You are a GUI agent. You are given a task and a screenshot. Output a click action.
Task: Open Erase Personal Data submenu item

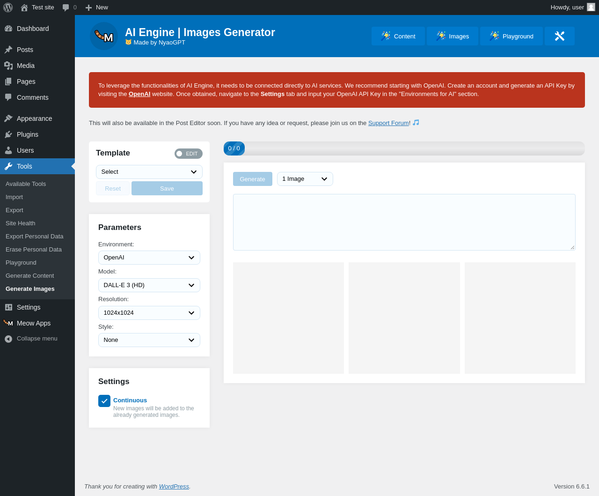[34, 250]
